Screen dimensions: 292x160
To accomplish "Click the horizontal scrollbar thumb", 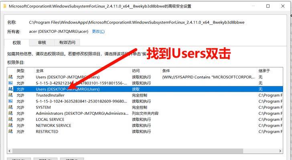I will (128, 151).
